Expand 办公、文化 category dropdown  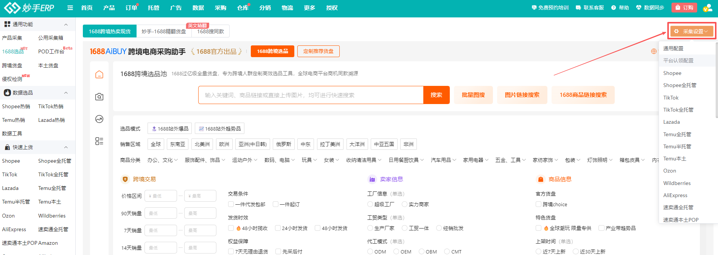pyautogui.click(x=163, y=160)
